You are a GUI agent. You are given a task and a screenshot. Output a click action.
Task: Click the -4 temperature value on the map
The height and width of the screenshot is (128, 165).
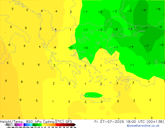coord(131,47)
